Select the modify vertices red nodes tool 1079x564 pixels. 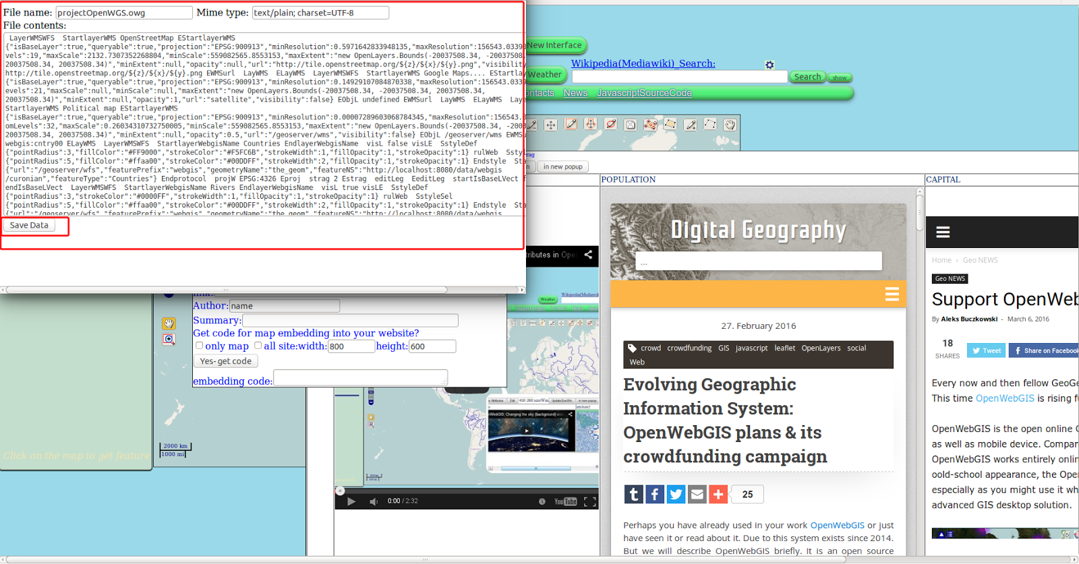point(650,125)
